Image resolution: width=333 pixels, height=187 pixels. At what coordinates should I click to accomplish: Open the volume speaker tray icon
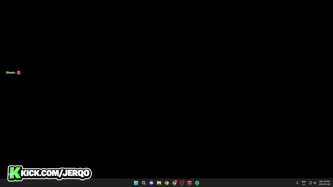pyautogui.click(x=315, y=183)
